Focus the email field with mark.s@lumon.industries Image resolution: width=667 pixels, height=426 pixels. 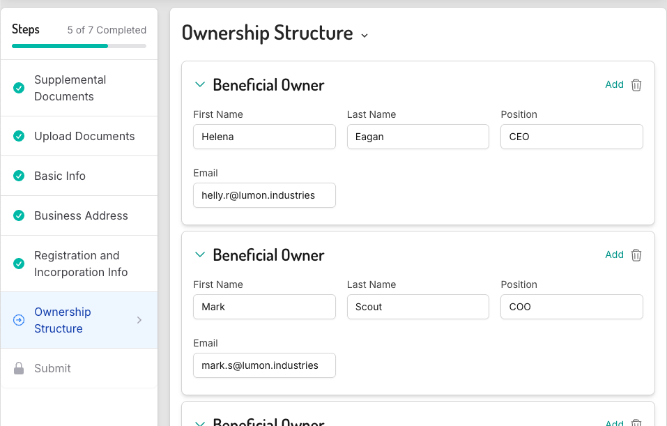click(264, 365)
